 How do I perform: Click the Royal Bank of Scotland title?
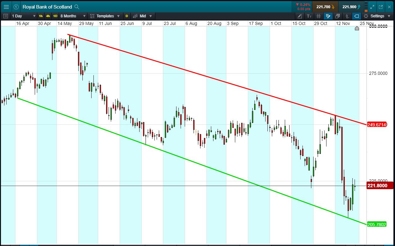[47, 7]
